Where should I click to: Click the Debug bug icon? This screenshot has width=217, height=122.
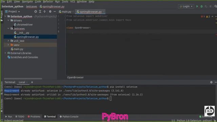pos(202,6)
